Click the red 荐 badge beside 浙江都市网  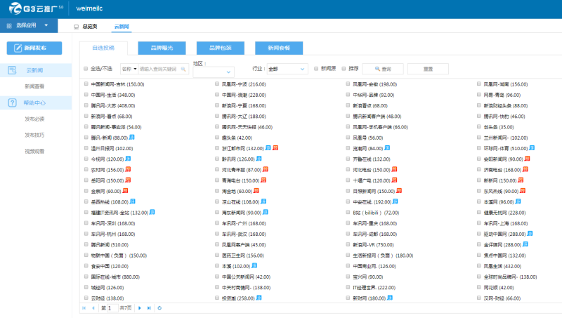(275, 148)
